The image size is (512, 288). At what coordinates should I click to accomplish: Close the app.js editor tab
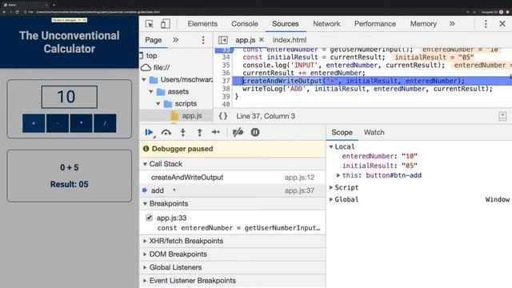(262, 39)
